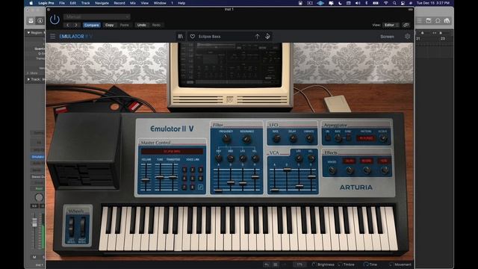This screenshot has width=478, height=269.
Task: Open the Emulator II V hamburger menu
Action: [x=53, y=37]
